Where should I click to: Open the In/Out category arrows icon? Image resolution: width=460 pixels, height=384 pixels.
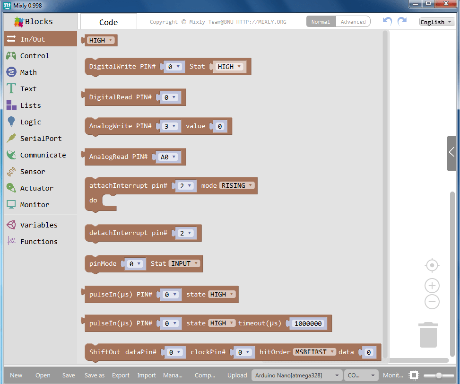click(11, 39)
